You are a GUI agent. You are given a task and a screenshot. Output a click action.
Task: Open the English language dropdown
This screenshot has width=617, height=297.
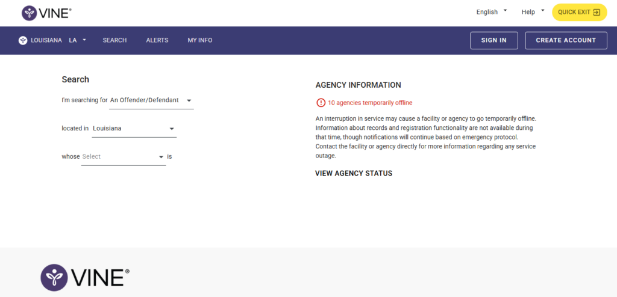point(492,12)
